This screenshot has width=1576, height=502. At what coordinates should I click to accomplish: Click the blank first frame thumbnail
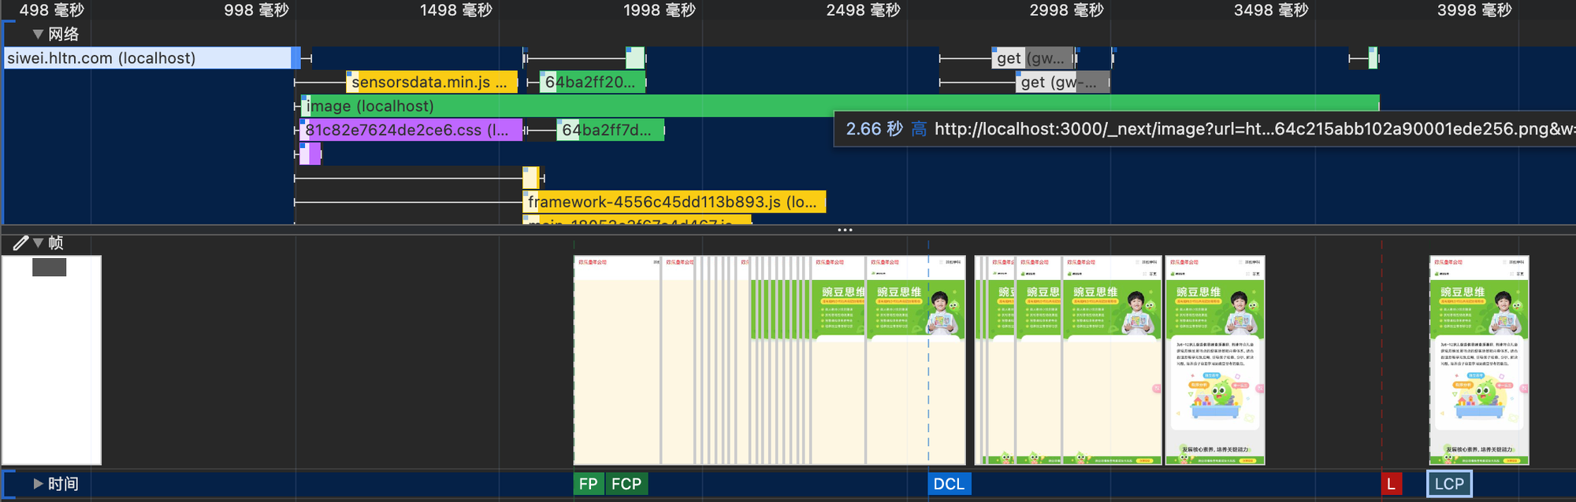click(x=51, y=360)
